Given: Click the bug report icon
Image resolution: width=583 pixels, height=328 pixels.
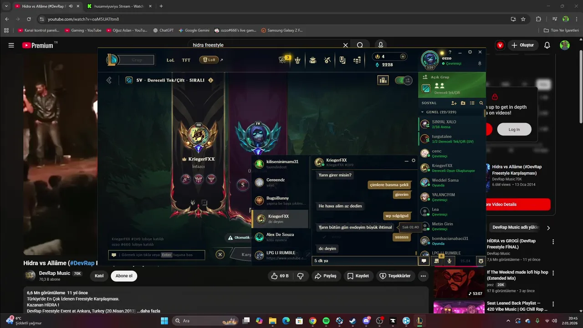Looking at the screenshot, I should pyautogui.click(x=481, y=261).
